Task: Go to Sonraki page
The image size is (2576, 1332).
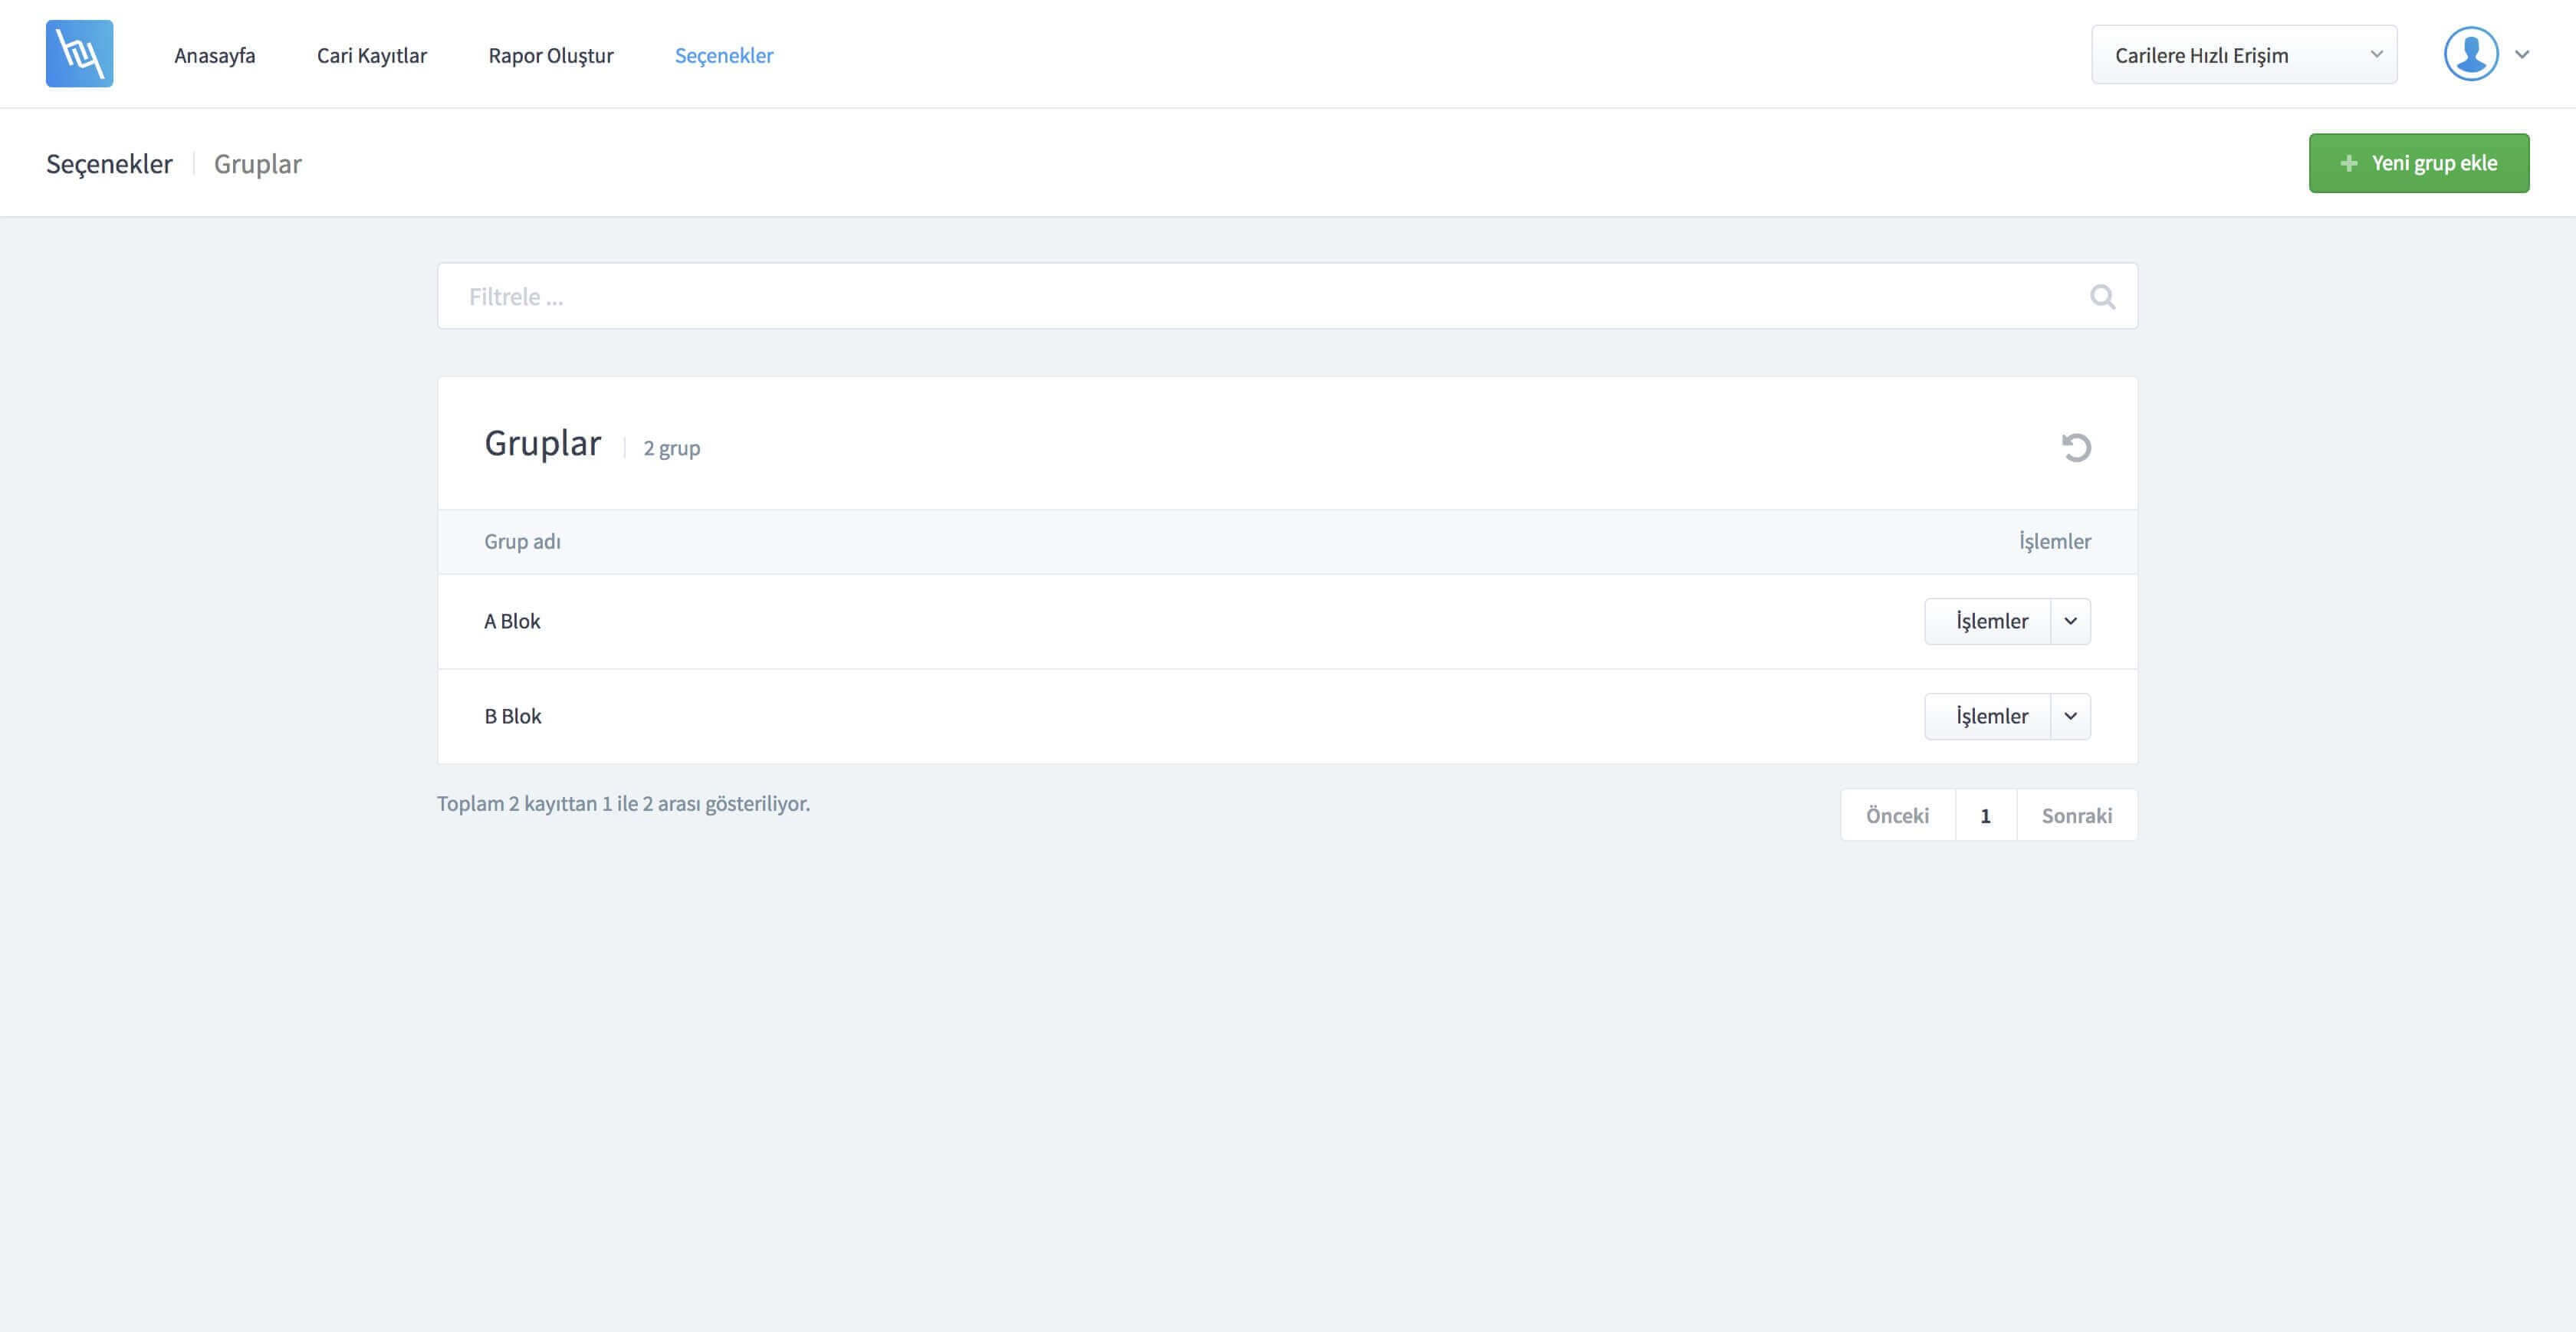Action: (x=2077, y=815)
